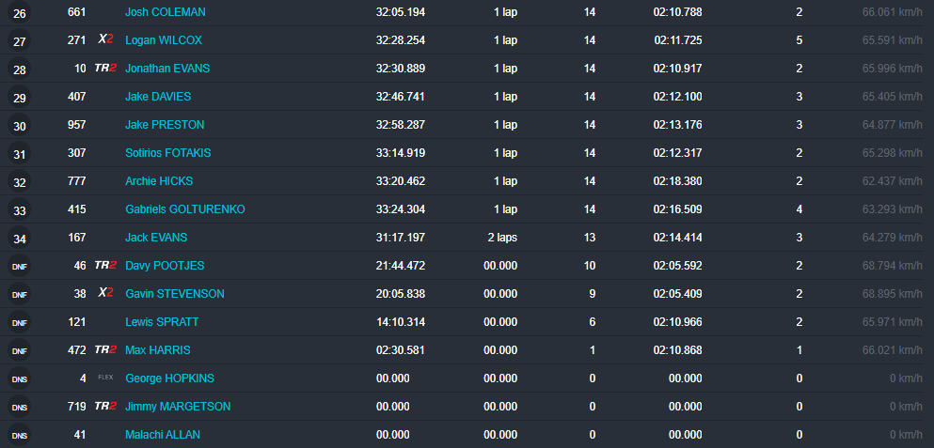View Jack EVANS rider details
934x448 pixels.
point(156,238)
